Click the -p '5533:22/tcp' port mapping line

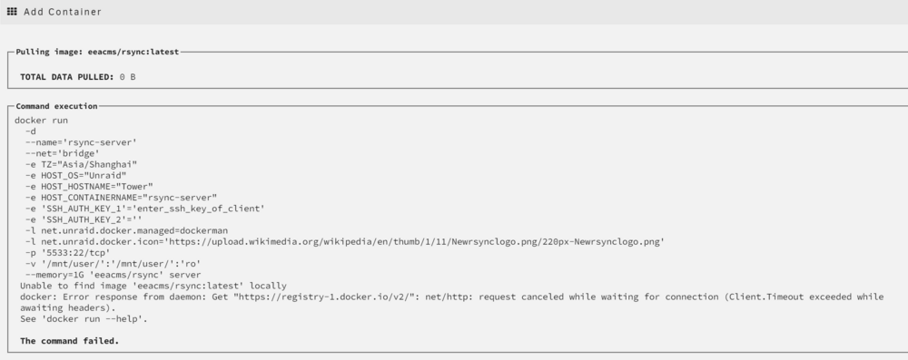67,252
